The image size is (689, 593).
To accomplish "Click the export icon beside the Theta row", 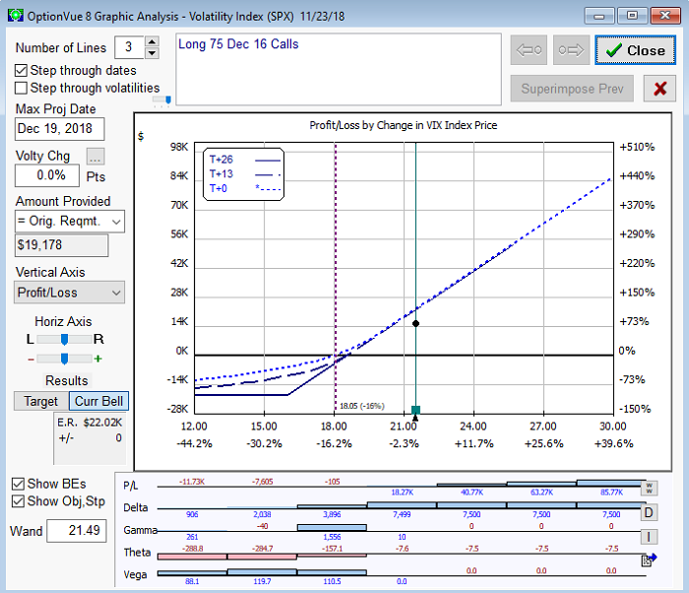I will [649, 559].
